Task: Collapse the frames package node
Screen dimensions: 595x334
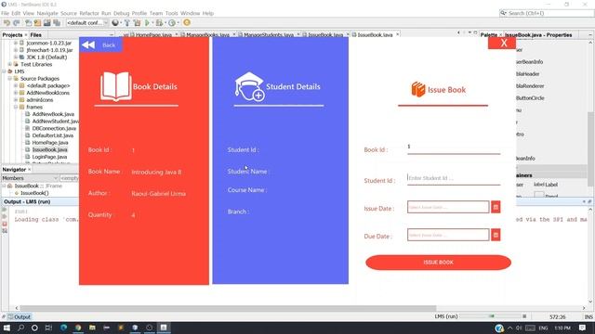Action: [x=16, y=108]
